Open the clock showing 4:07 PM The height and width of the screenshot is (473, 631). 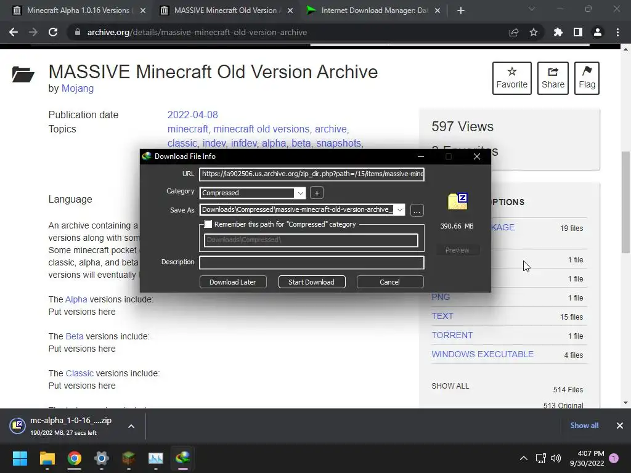click(587, 458)
